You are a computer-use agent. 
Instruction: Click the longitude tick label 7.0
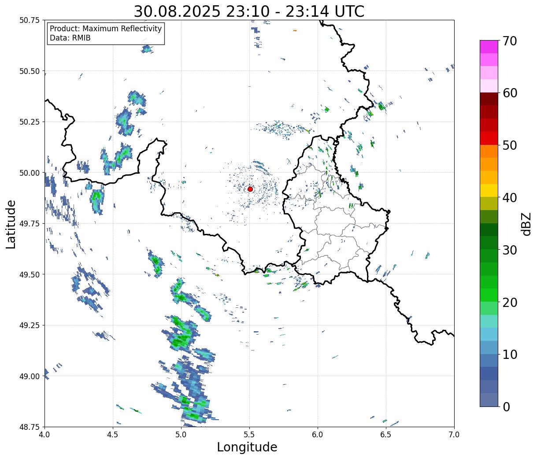coord(454,435)
